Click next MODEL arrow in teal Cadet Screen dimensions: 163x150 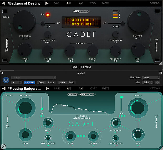click(x=87, y=116)
